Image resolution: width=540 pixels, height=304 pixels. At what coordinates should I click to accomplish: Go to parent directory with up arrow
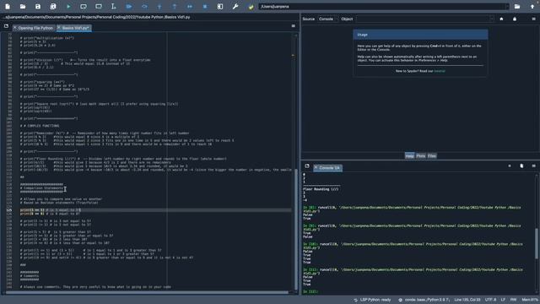pyautogui.click(x=532, y=6)
